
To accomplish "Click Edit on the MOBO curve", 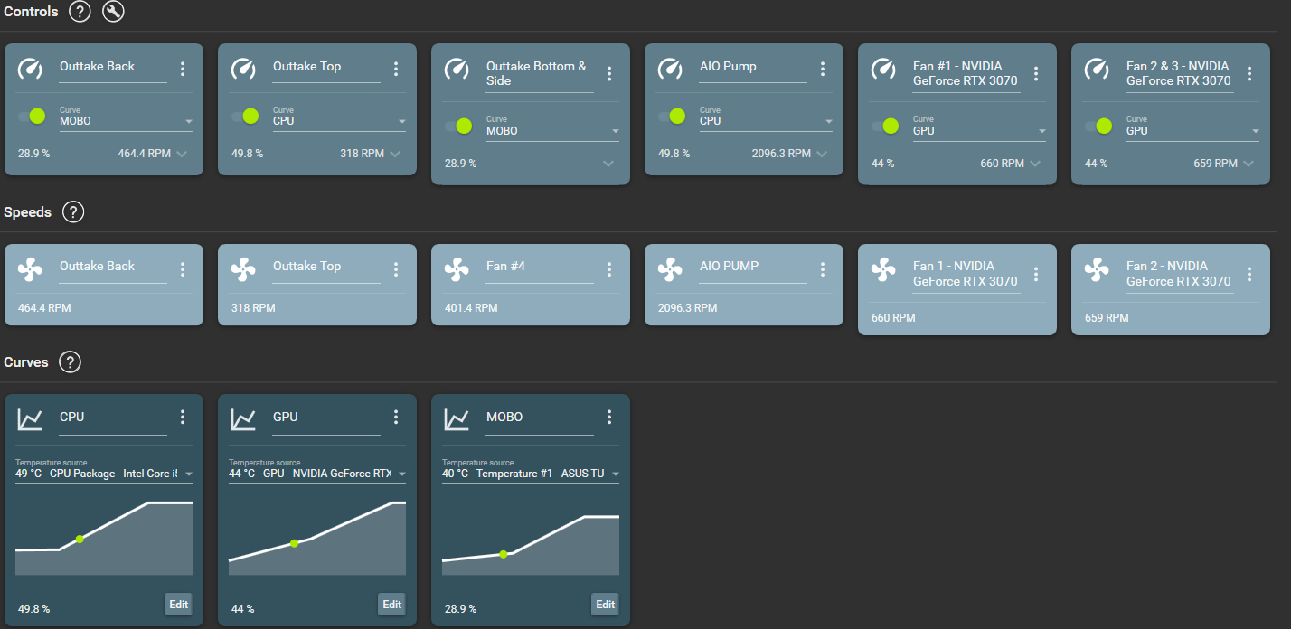I will pyautogui.click(x=605, y=604).
